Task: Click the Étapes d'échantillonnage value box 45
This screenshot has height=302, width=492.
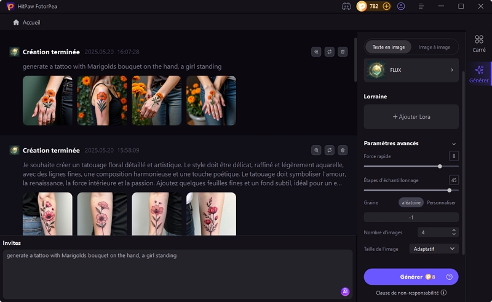Action: pyautogui.click(x=454, y=180)
